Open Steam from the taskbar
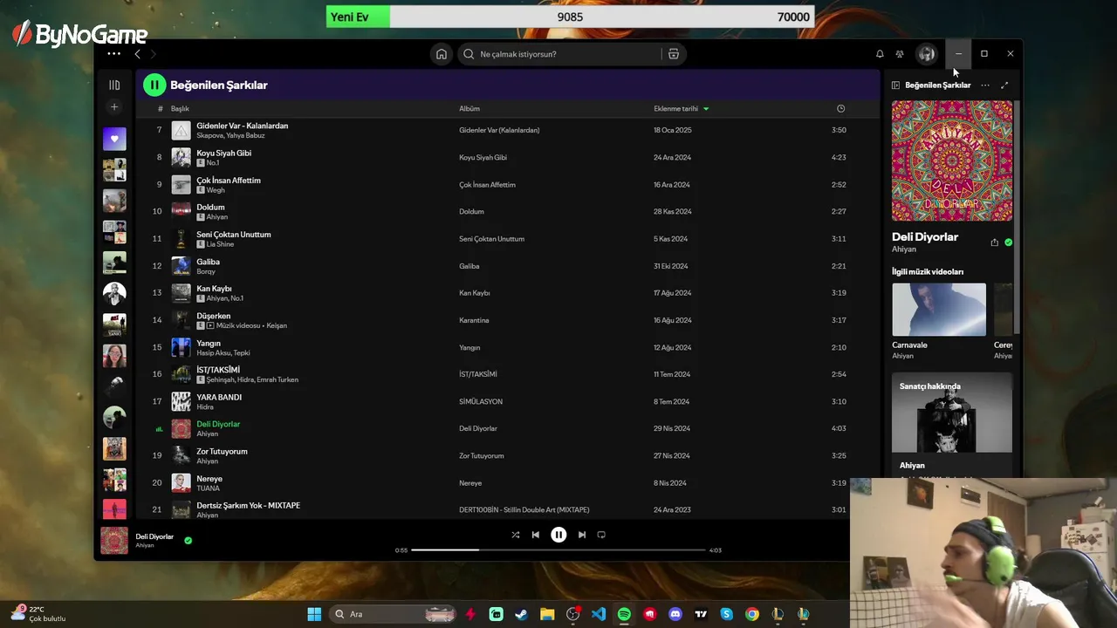1117x628 pixels. coord(521,614)
